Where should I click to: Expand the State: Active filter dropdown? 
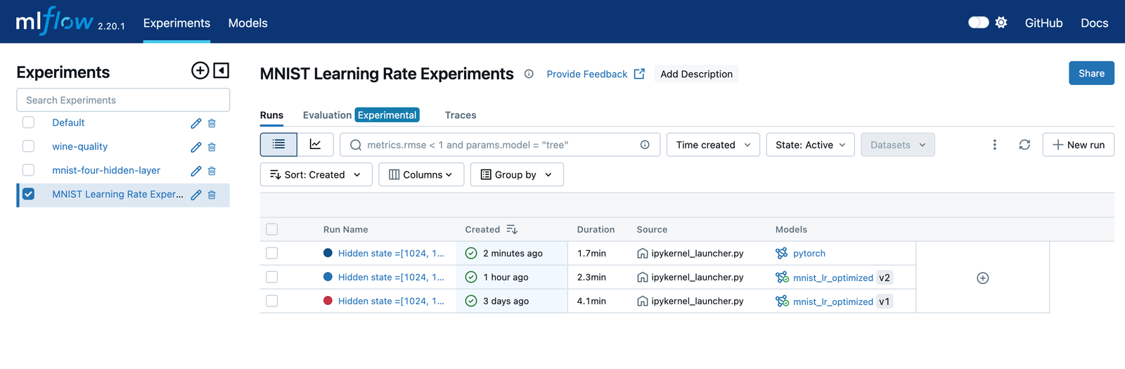pos(810,145)
